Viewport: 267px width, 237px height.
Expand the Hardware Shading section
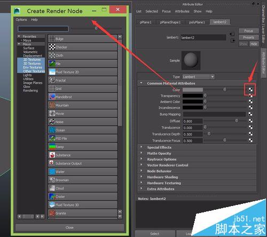[142, 177]
